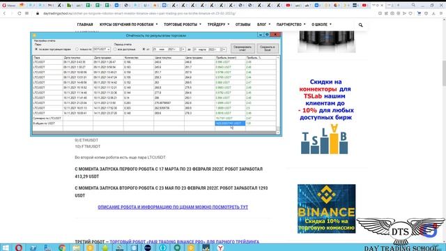Click 'В общем по USDT' row label
Image resolution: width=446 pixels, height=251 pixels.
coord(44,123)
